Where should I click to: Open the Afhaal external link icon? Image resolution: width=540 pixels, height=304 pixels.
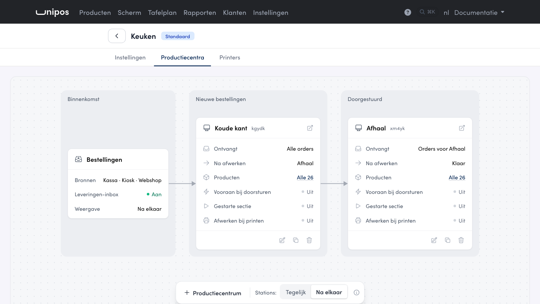pyautogui.click(x=462, y=128)
